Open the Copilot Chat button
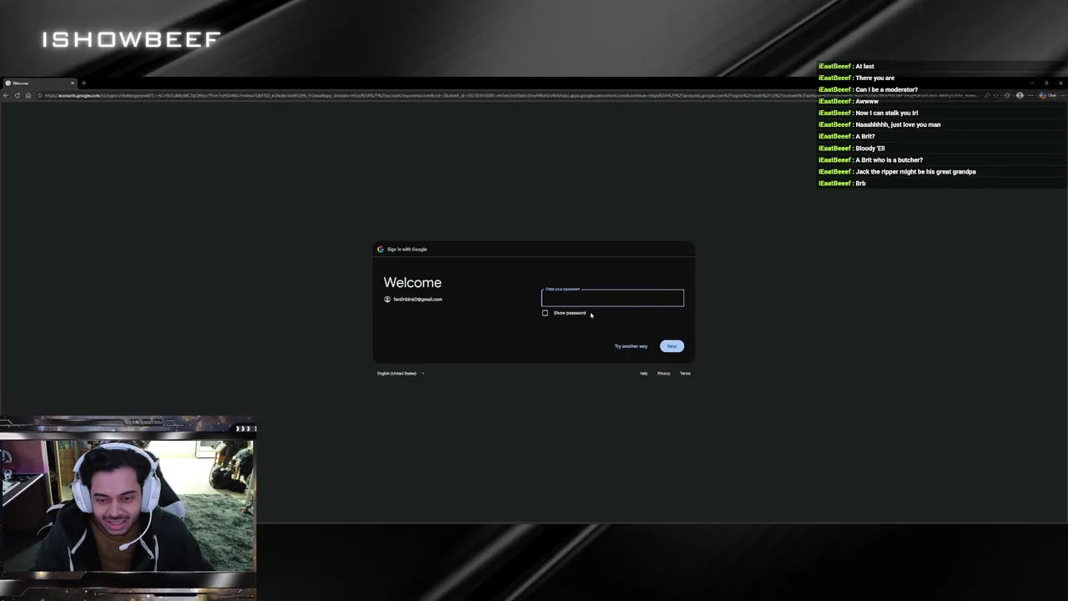 click(x=1048, y=95)
